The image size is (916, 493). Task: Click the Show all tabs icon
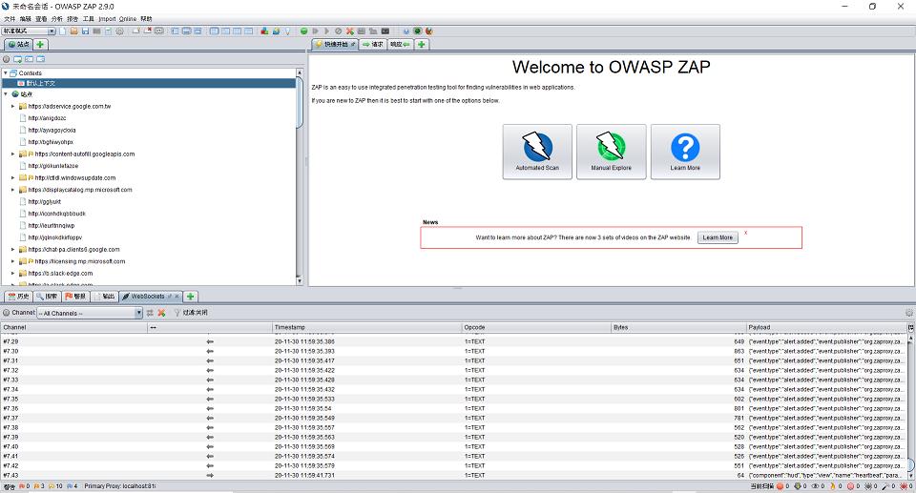pos(135,31)
